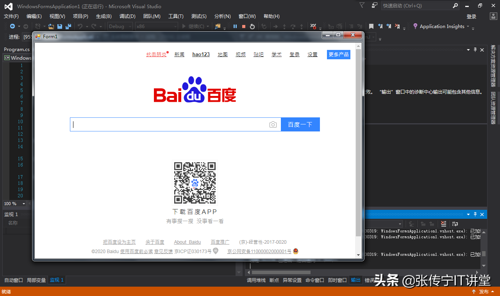Click the Step Over curved arrow icon
This screenshot has width=500, height=296.
click(293, 27)
